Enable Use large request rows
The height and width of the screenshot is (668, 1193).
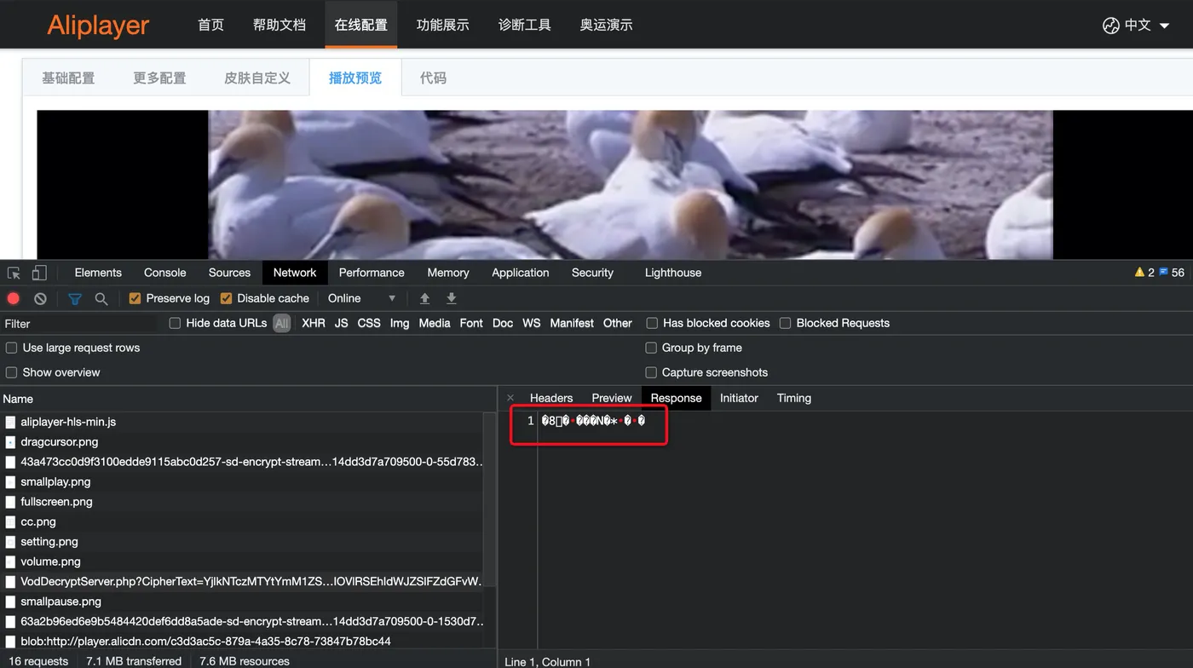11,348
